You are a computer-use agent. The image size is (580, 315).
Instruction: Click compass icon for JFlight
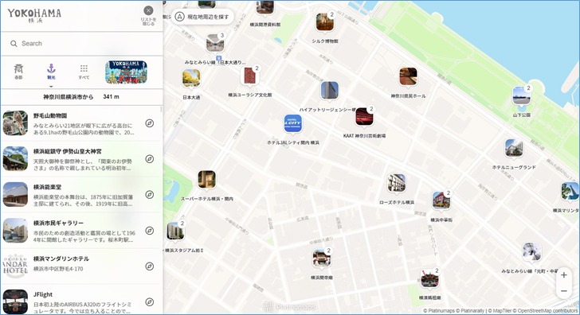150,302
